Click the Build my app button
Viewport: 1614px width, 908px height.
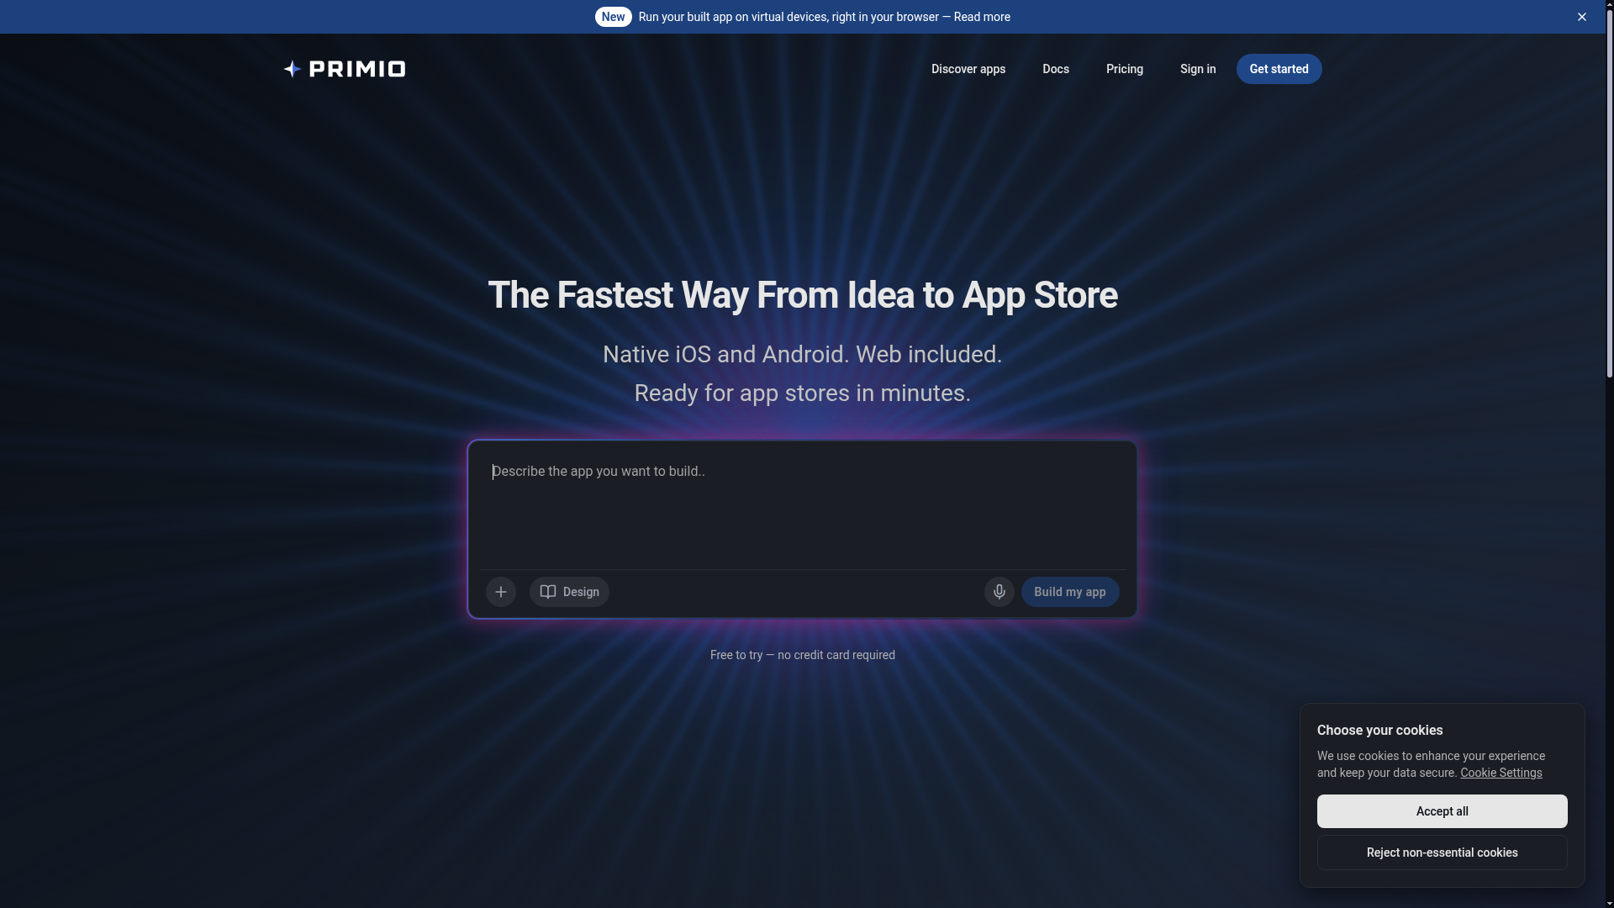[x=1070, y=592]
